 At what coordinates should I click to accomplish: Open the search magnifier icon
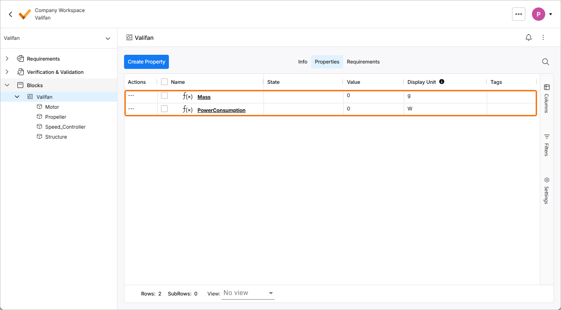click(x=546, y=62)
